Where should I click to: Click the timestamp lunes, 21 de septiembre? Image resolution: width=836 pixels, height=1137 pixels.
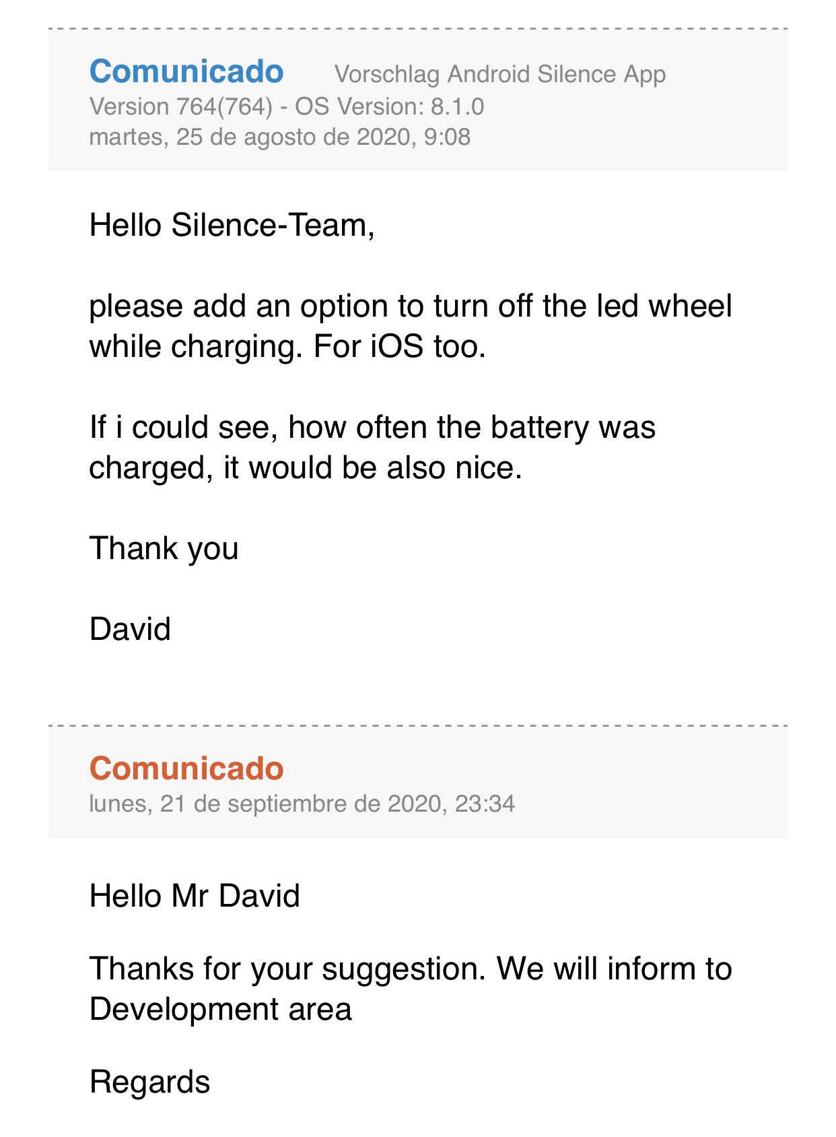(302, 804)
